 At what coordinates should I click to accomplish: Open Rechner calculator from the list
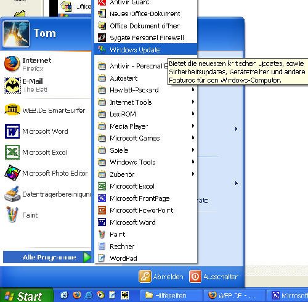pyautogui.click(x=146, y=246)
